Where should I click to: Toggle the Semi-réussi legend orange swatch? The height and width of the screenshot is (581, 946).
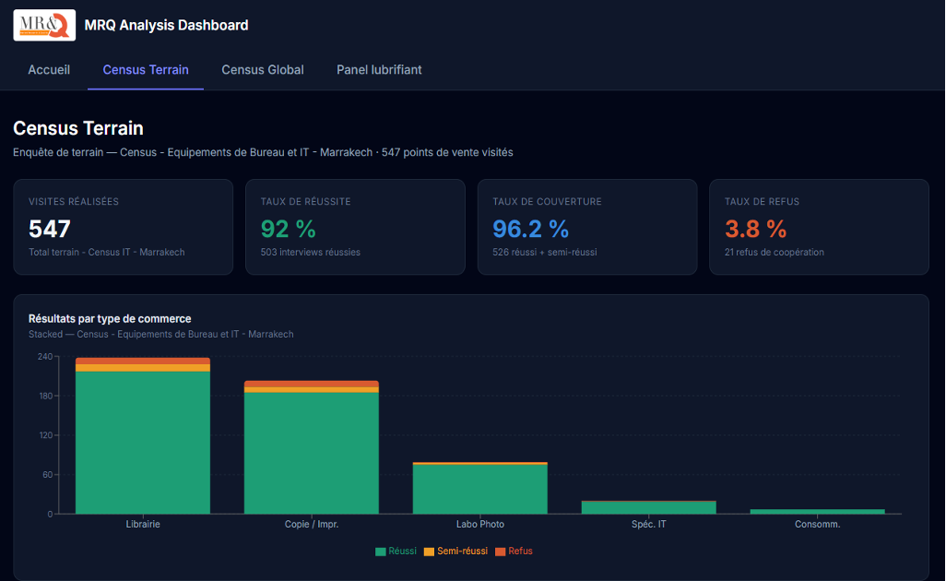[x=429, y=551]
